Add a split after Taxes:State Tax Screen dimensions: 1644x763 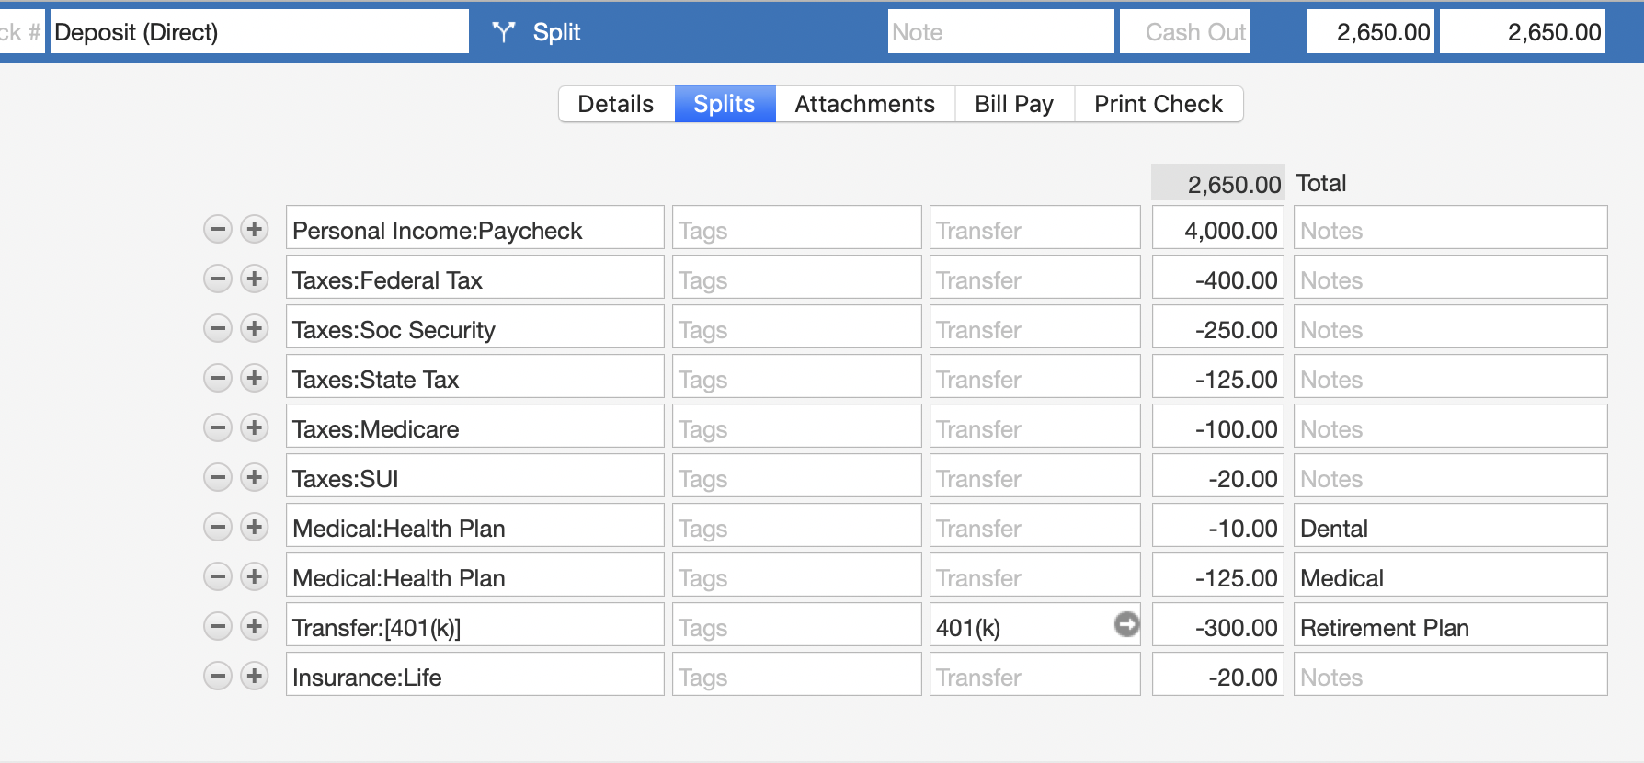pos(255,378)
